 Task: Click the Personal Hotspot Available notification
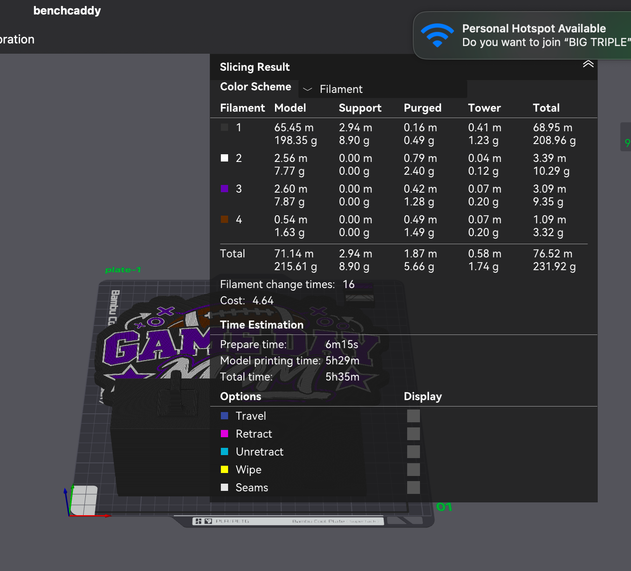pos(522,35)
